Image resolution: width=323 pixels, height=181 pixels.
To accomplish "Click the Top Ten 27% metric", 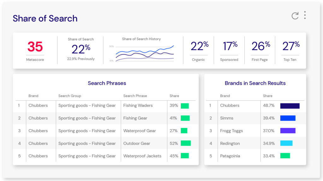I will point(291,46).
